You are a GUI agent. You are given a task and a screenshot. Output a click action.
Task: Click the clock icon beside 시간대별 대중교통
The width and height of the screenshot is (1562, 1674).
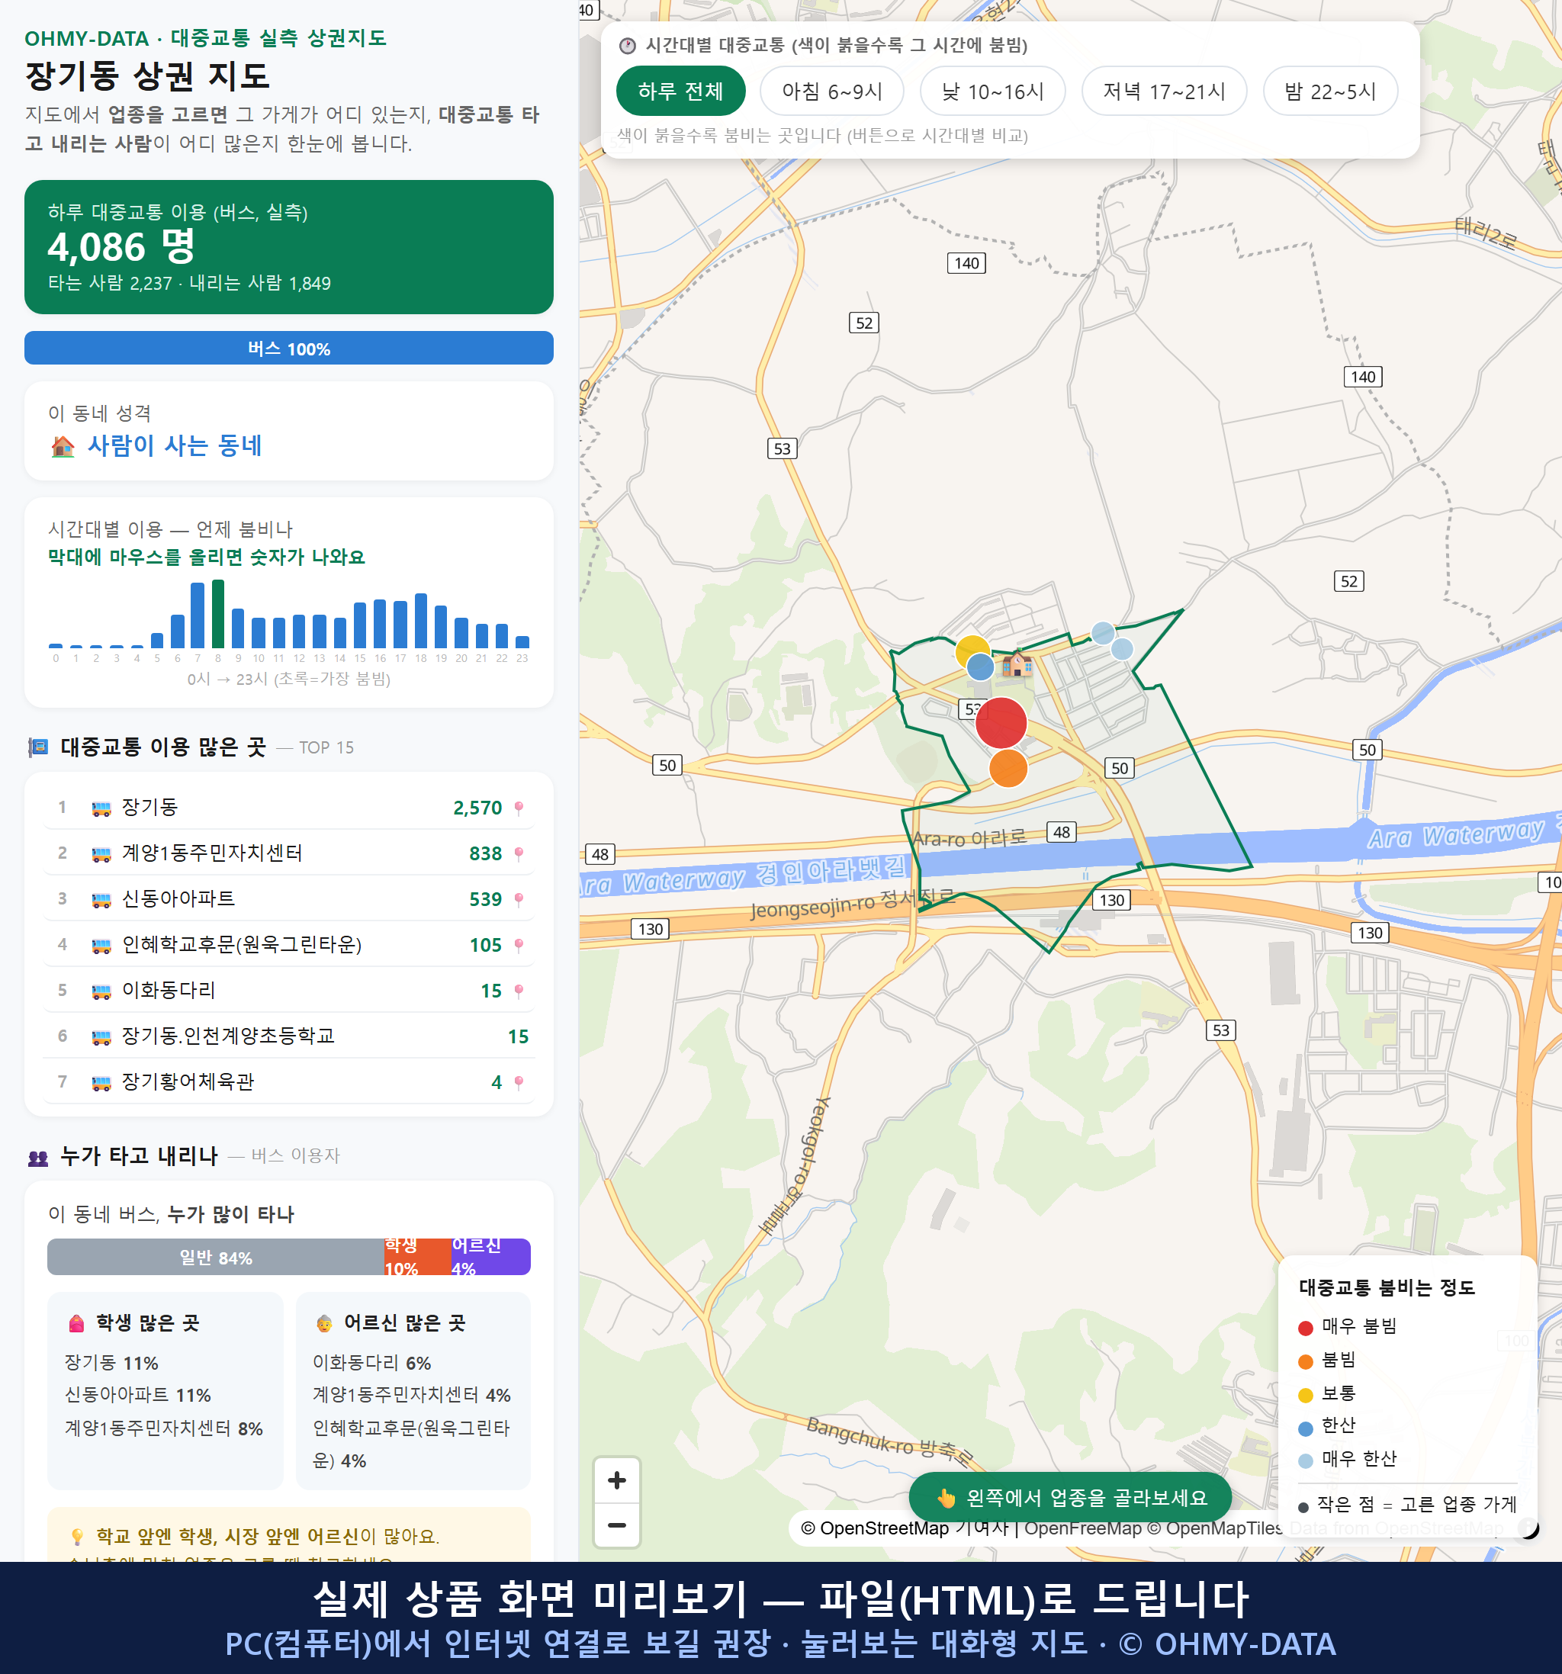tap(628, 46)
